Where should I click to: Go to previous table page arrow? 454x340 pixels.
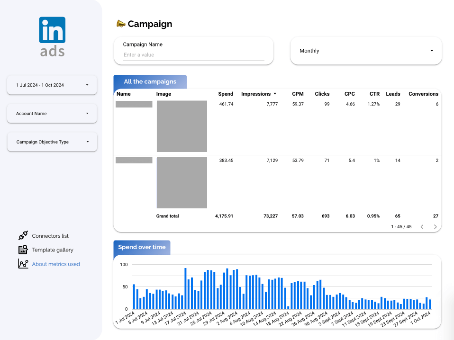[x=422, y=227]
